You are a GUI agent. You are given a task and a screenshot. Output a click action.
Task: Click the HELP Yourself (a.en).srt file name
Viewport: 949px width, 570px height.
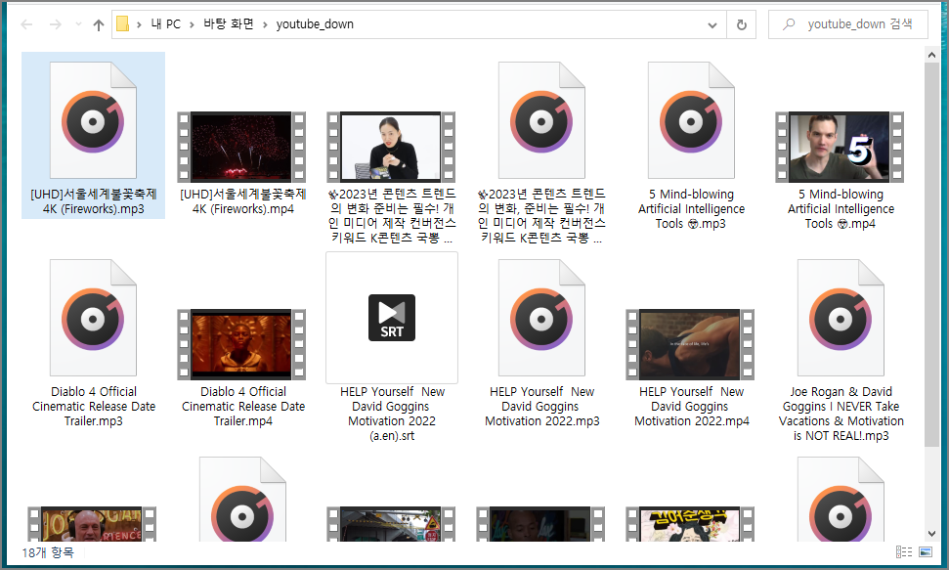pos(392,414)
